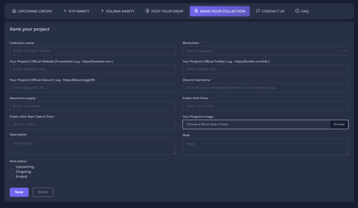Screen dimensions: 358x208
Task: Click the plus icon next to ETH Rarity
Action: coord(65,11)
